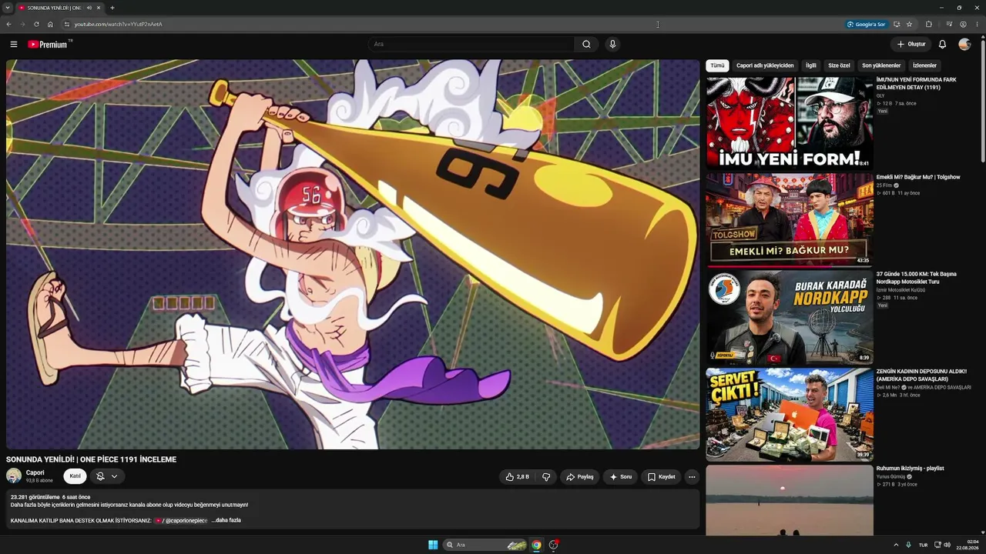Screen dimensions: 986x554
Task: Select the Tümü filter chip
Action: (717, 65)
